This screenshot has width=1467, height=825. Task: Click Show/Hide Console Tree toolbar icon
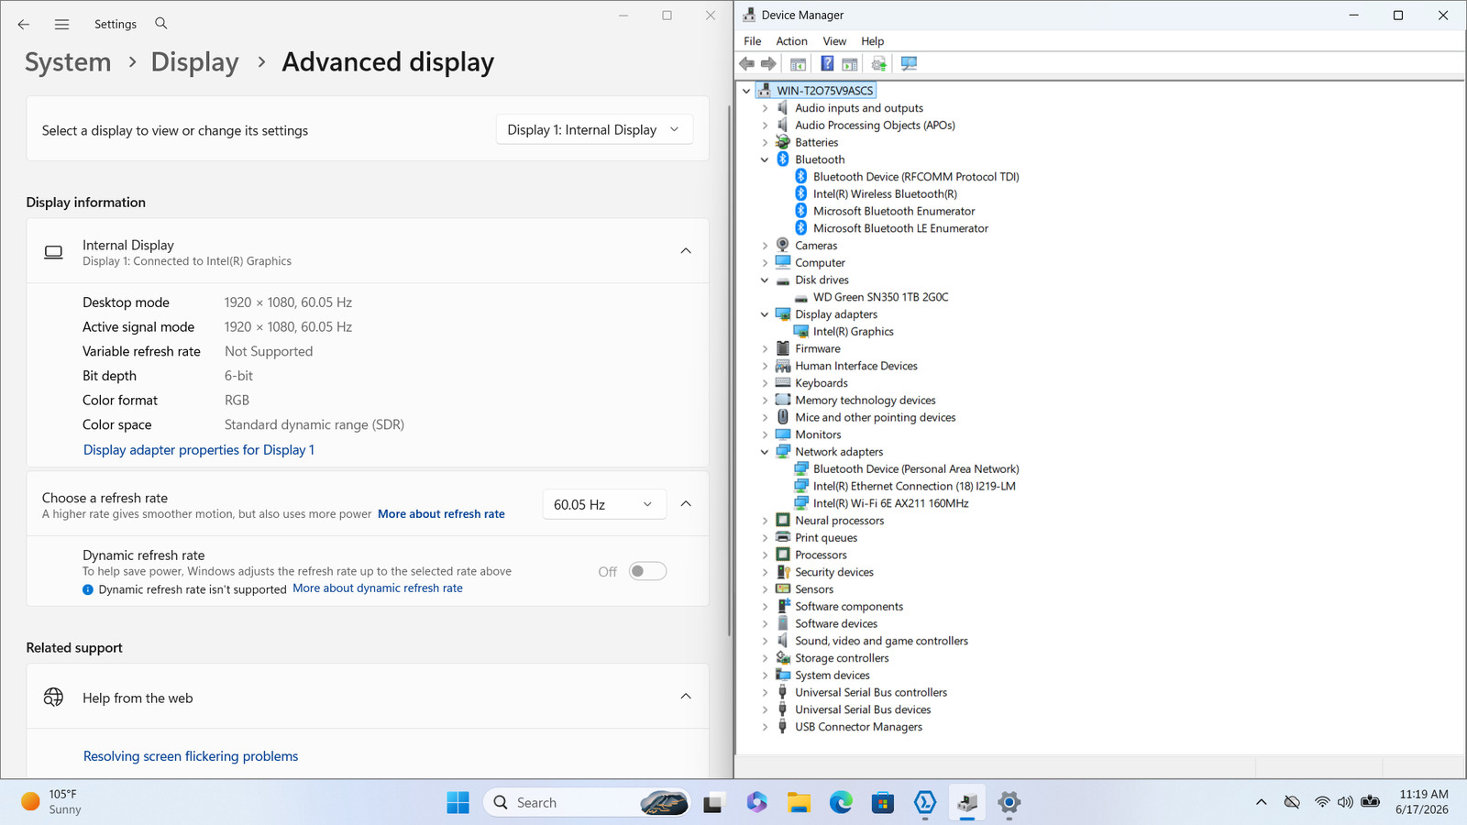tap(798, 63)
